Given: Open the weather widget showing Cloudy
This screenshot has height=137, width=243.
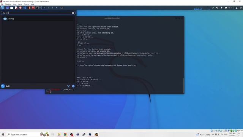Looking at the screenshot, I should tap(203, 134).
